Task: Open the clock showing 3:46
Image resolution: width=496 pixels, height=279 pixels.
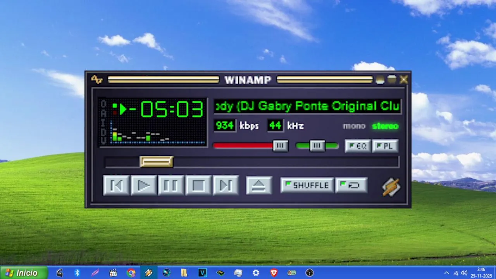Action: click(481, 273)
